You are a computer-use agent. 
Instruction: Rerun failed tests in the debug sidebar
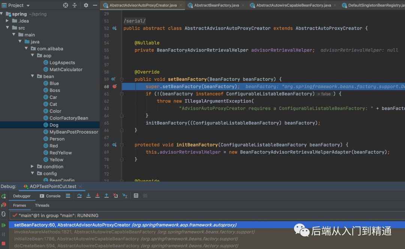pyautogui.click(x=4, y=205)
